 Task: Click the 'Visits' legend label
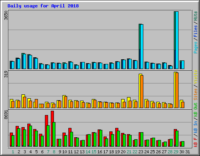click(196, 77)
